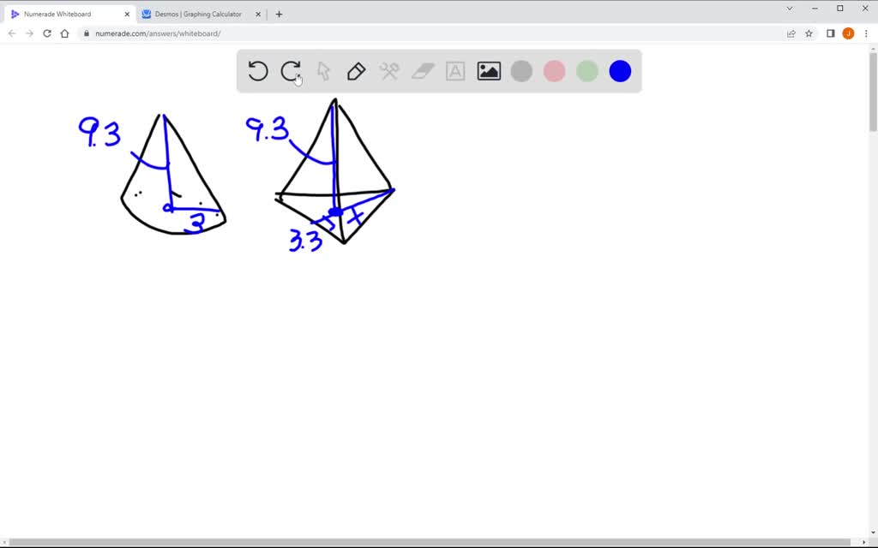Undo the last drawn stroke
This screenshot has height=548, width=878.
pos(258,71)
